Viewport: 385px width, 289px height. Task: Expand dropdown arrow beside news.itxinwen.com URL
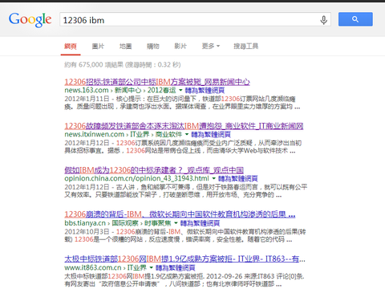point(187,134)
